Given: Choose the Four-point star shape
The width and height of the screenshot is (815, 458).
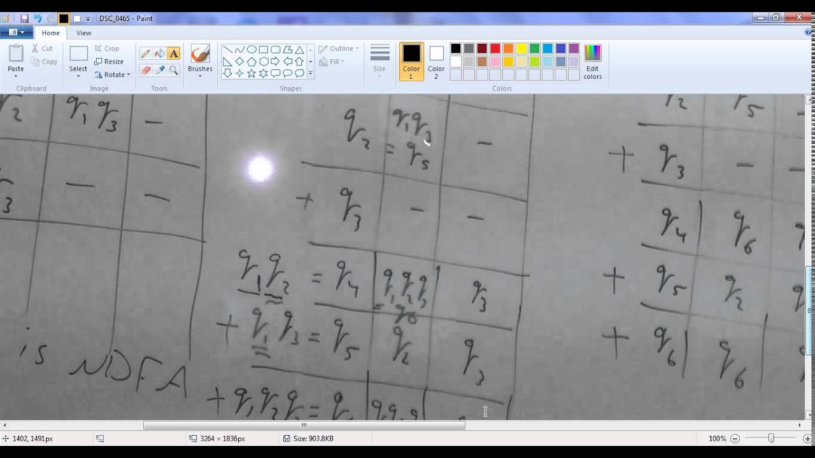Looking at the screenshot, I should click(239, 74).
